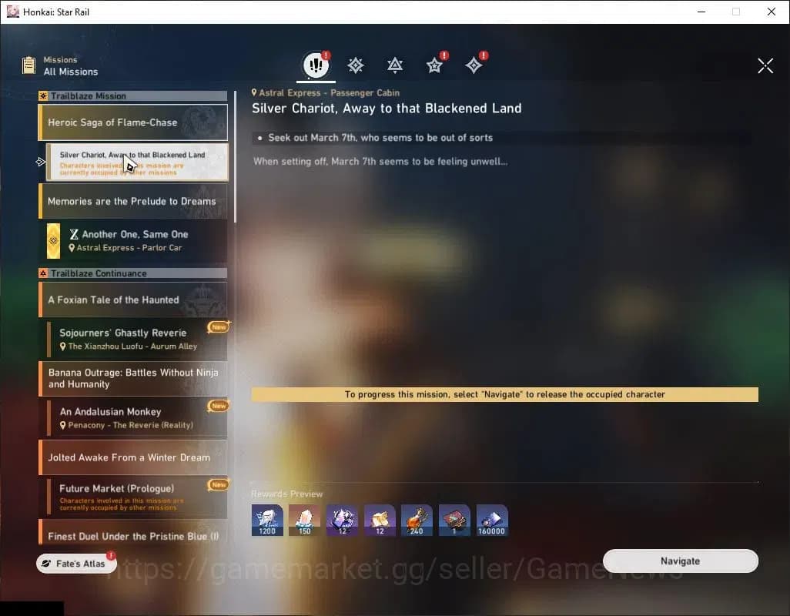Click the location pin before Astral Express - Passenger Cabin

(254, 92)
